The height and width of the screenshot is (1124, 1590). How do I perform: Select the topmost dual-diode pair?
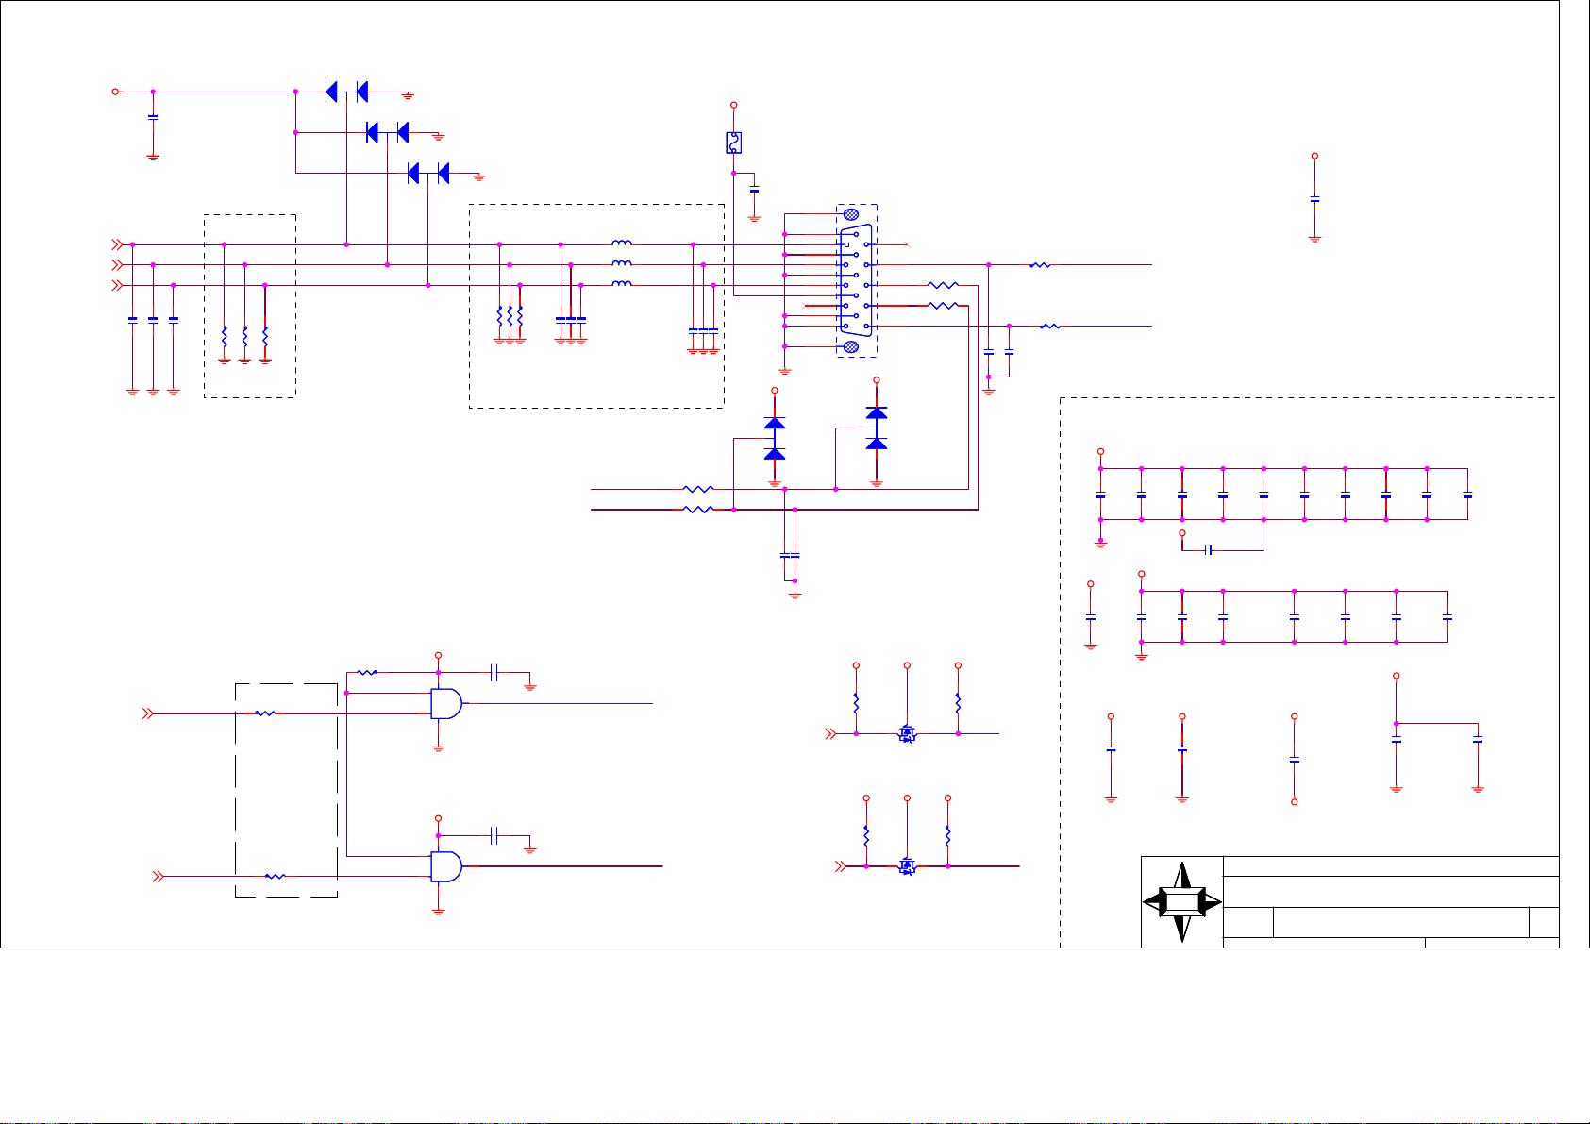[346, 92]
